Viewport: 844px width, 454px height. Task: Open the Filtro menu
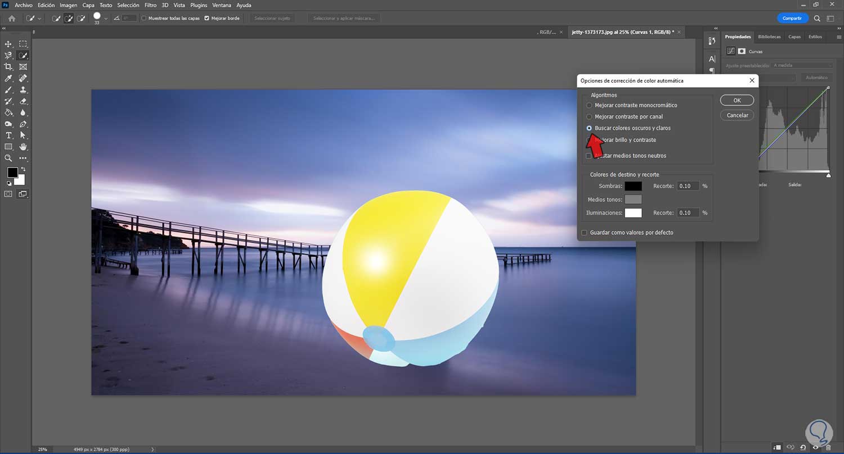click(x=150, y=5)
